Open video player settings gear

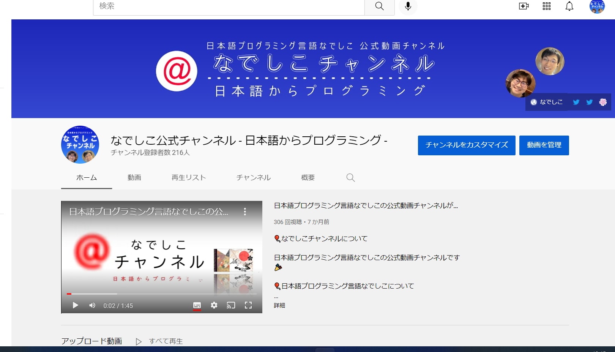pyautogui.click(x=214, y=305)
